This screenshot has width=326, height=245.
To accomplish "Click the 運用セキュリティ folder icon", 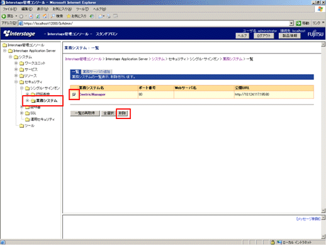I will click(x=27, y=120).
